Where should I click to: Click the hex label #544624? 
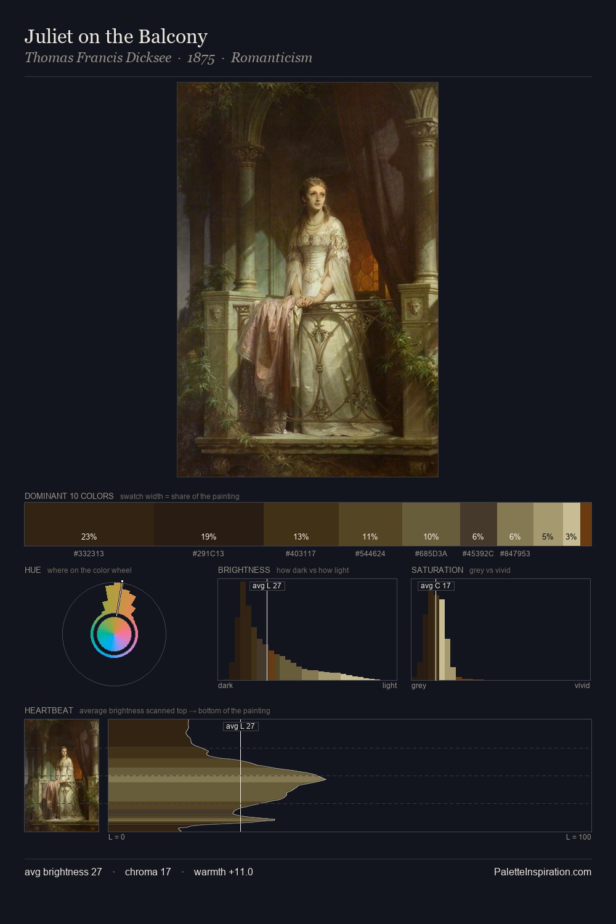pyautogui.click(x=370, y=554)
